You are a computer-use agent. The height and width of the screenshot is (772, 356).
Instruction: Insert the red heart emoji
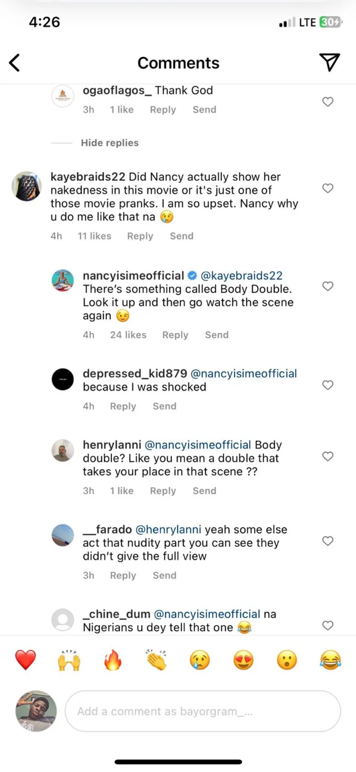coord(26,659)
